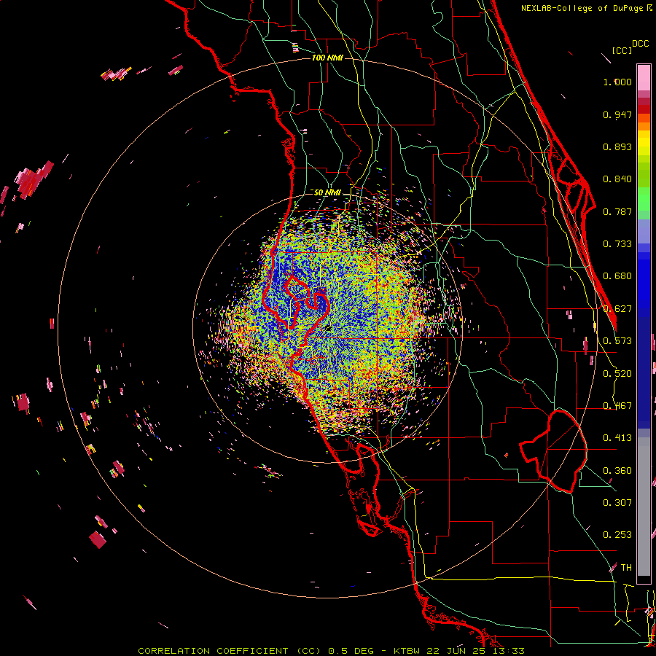Click the 1.000 scale value

click(617, 82)
